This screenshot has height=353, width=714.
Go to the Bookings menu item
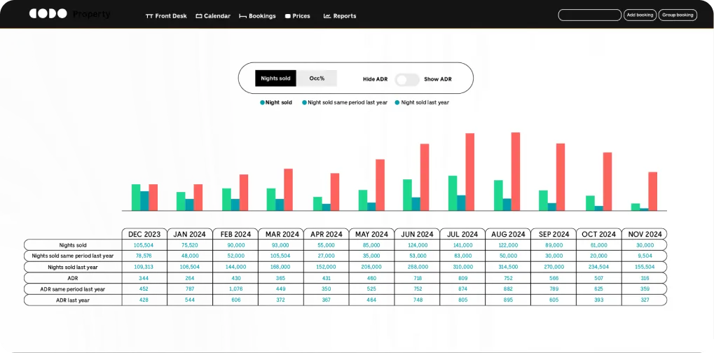(x=262, y=16)
